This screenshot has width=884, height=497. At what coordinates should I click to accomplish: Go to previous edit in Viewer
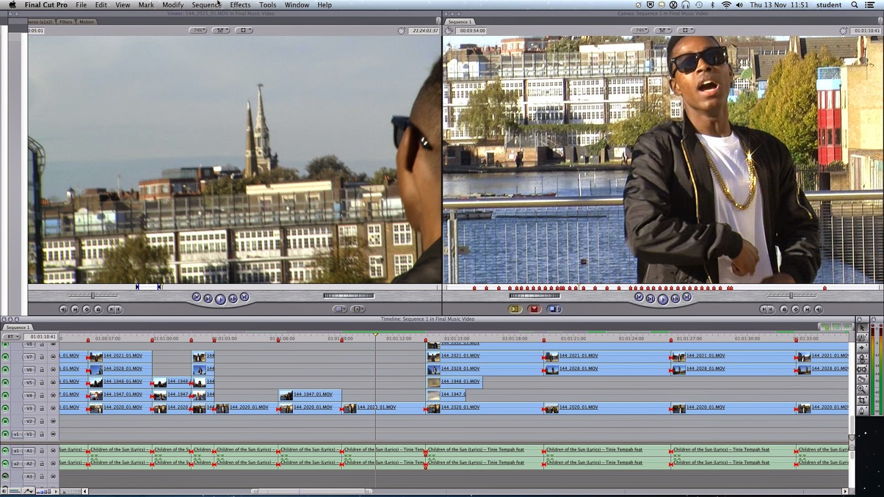click(196, 297)
